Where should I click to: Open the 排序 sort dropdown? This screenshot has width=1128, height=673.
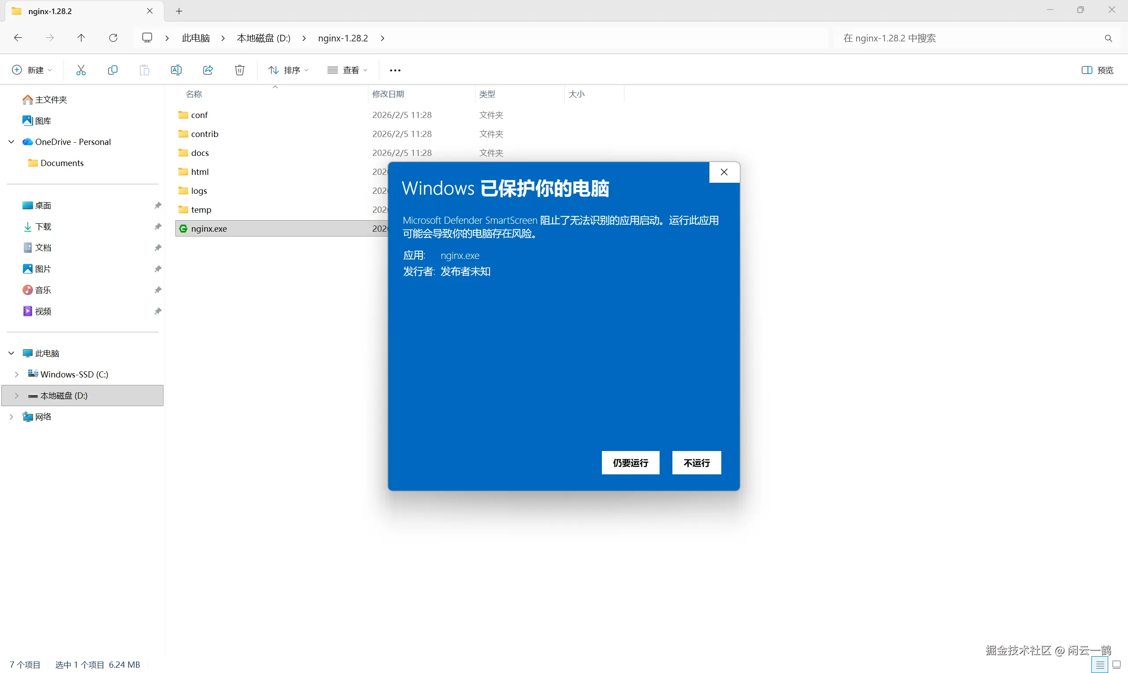[x=289, y=70]
